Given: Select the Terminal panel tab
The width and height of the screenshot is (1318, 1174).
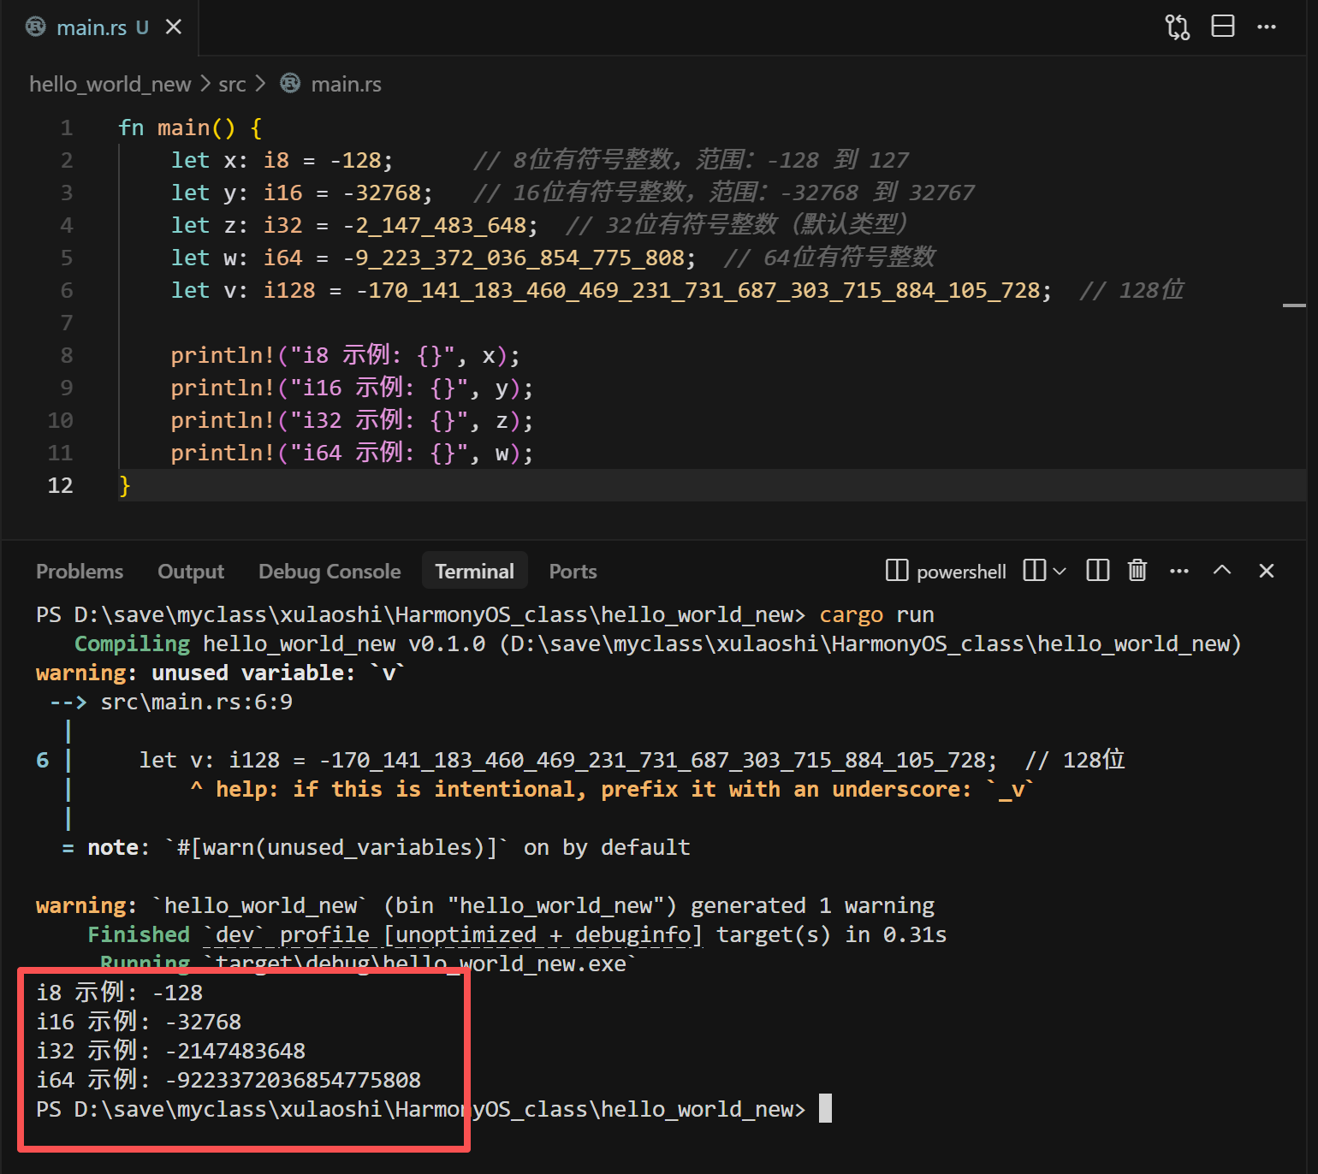Looking at the screenshot, I should click(x=475, y=572).
